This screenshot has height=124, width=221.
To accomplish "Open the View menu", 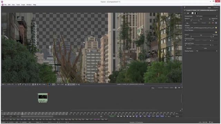I will pos(13,4).
